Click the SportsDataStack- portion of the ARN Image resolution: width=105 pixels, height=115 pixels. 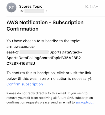pyautogui.click(x=66, y=52)
